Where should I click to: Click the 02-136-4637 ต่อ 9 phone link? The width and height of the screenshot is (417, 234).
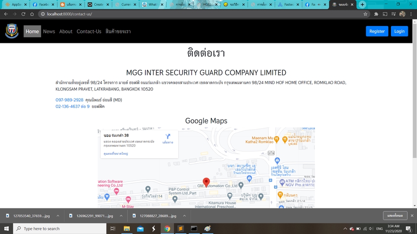[x=73, y=107]
